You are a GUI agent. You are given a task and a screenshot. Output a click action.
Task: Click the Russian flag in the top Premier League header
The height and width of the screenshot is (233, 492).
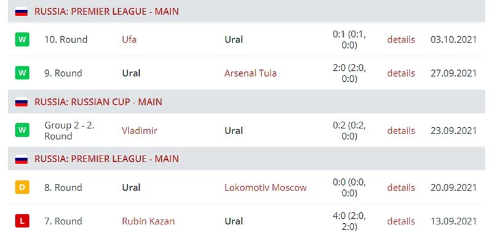pyautogui.click(x=22, y=12)
